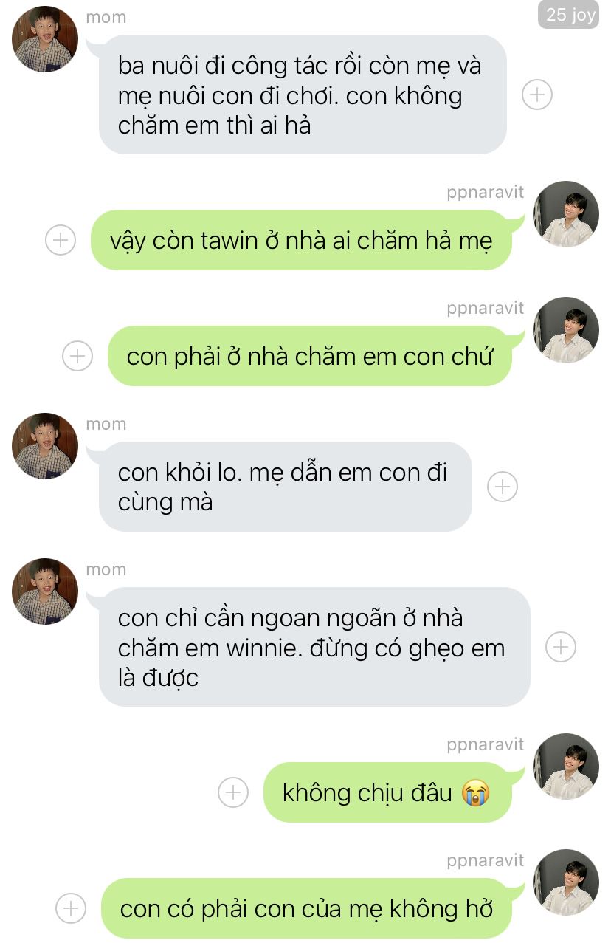Tap plus icon beside "con phải ở nhà" message
The image size is (611, 943).
click(77, 356)
